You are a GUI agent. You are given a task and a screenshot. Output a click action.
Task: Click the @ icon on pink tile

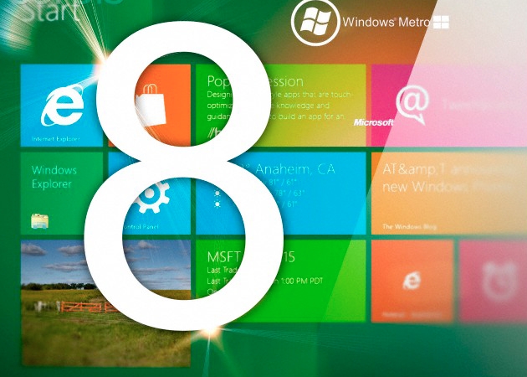[411, 104]
